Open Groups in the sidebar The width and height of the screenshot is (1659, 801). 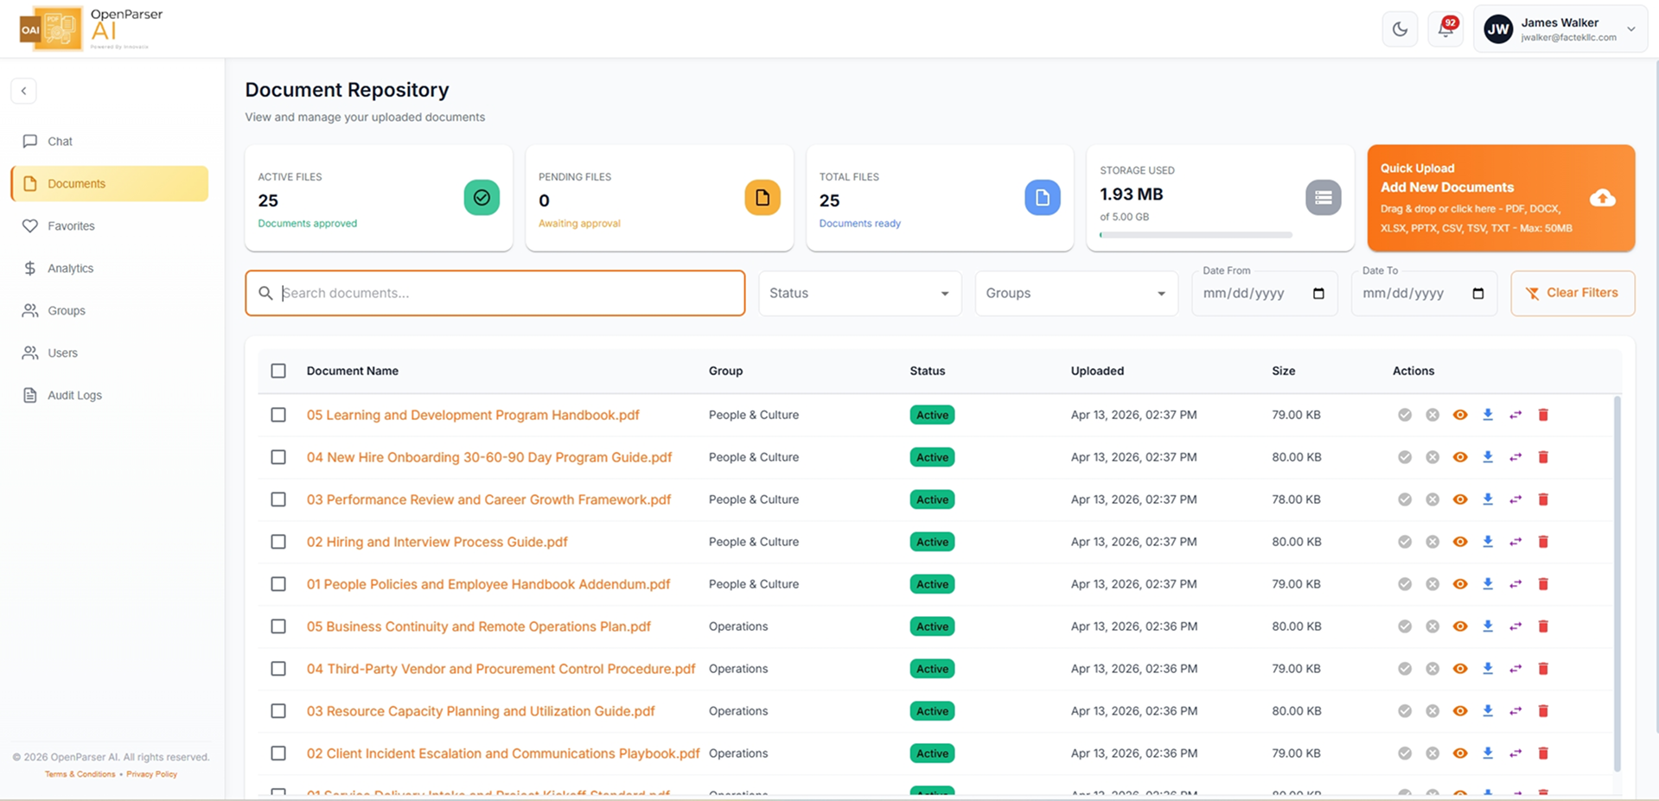(110, 310)
